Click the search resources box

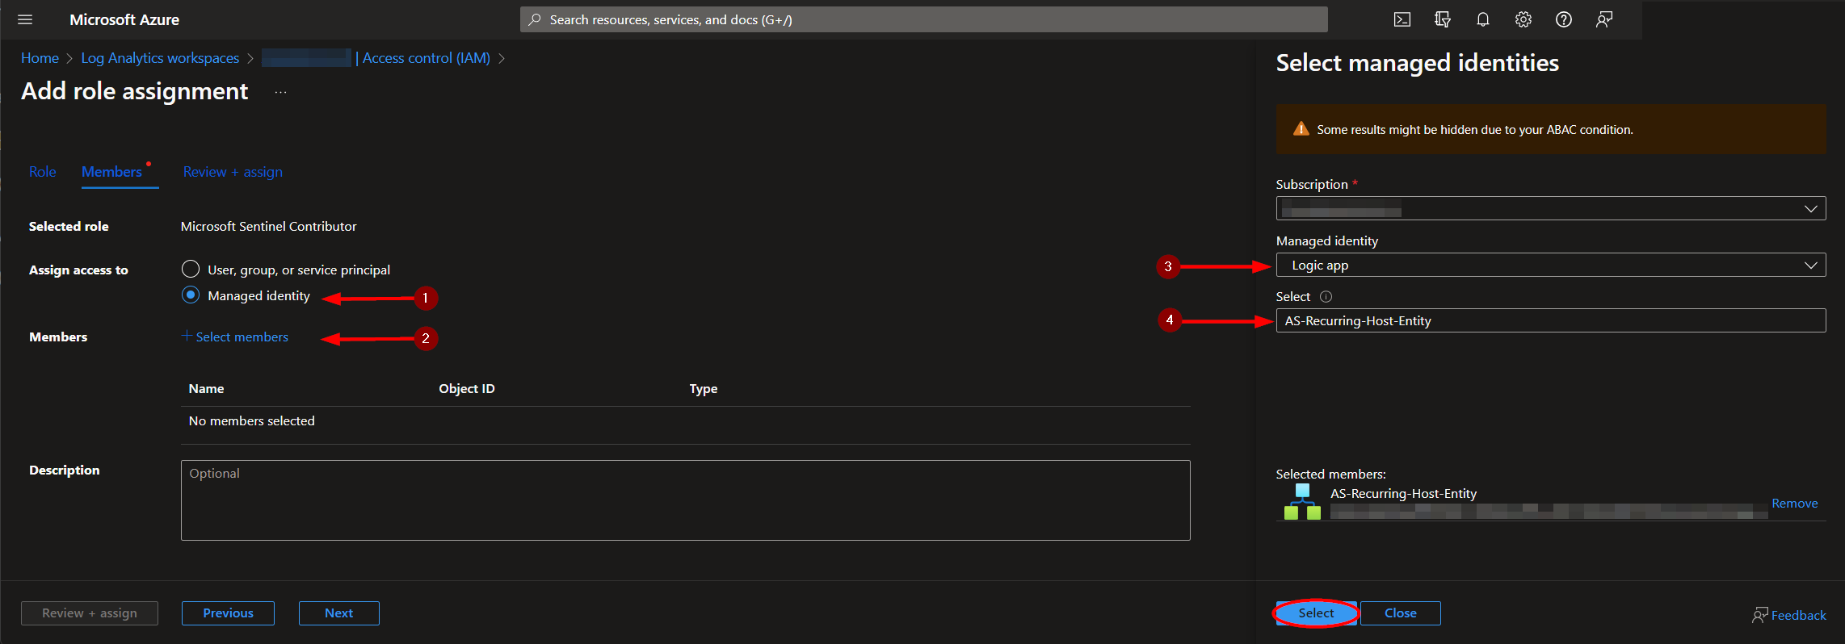(923, 19)
